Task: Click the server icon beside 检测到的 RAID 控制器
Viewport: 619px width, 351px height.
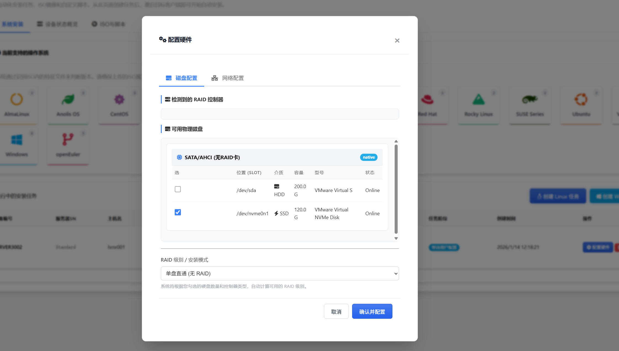Action: [168, 99]
